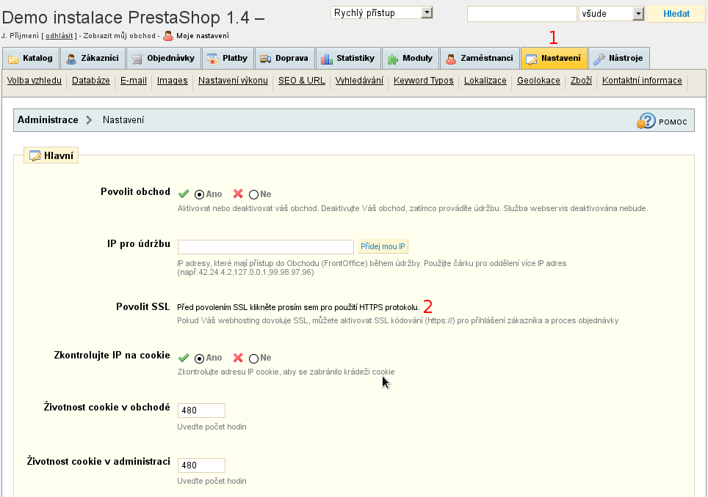Screen dimensions: 708x497
Task: Focus the top search input field
Action: click(522, 13)
